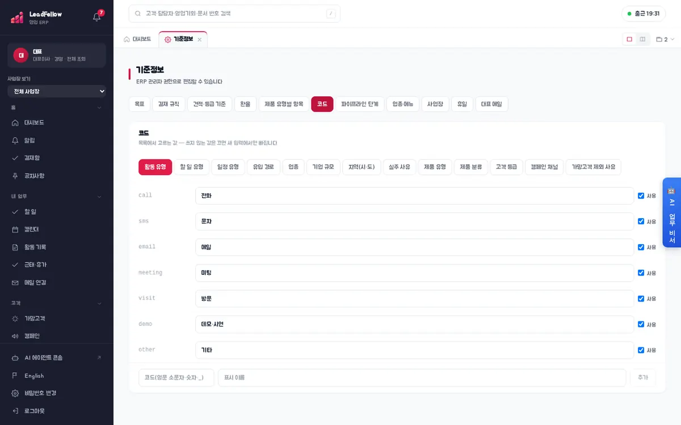Select the 환율 settings tab

(245, 104)
